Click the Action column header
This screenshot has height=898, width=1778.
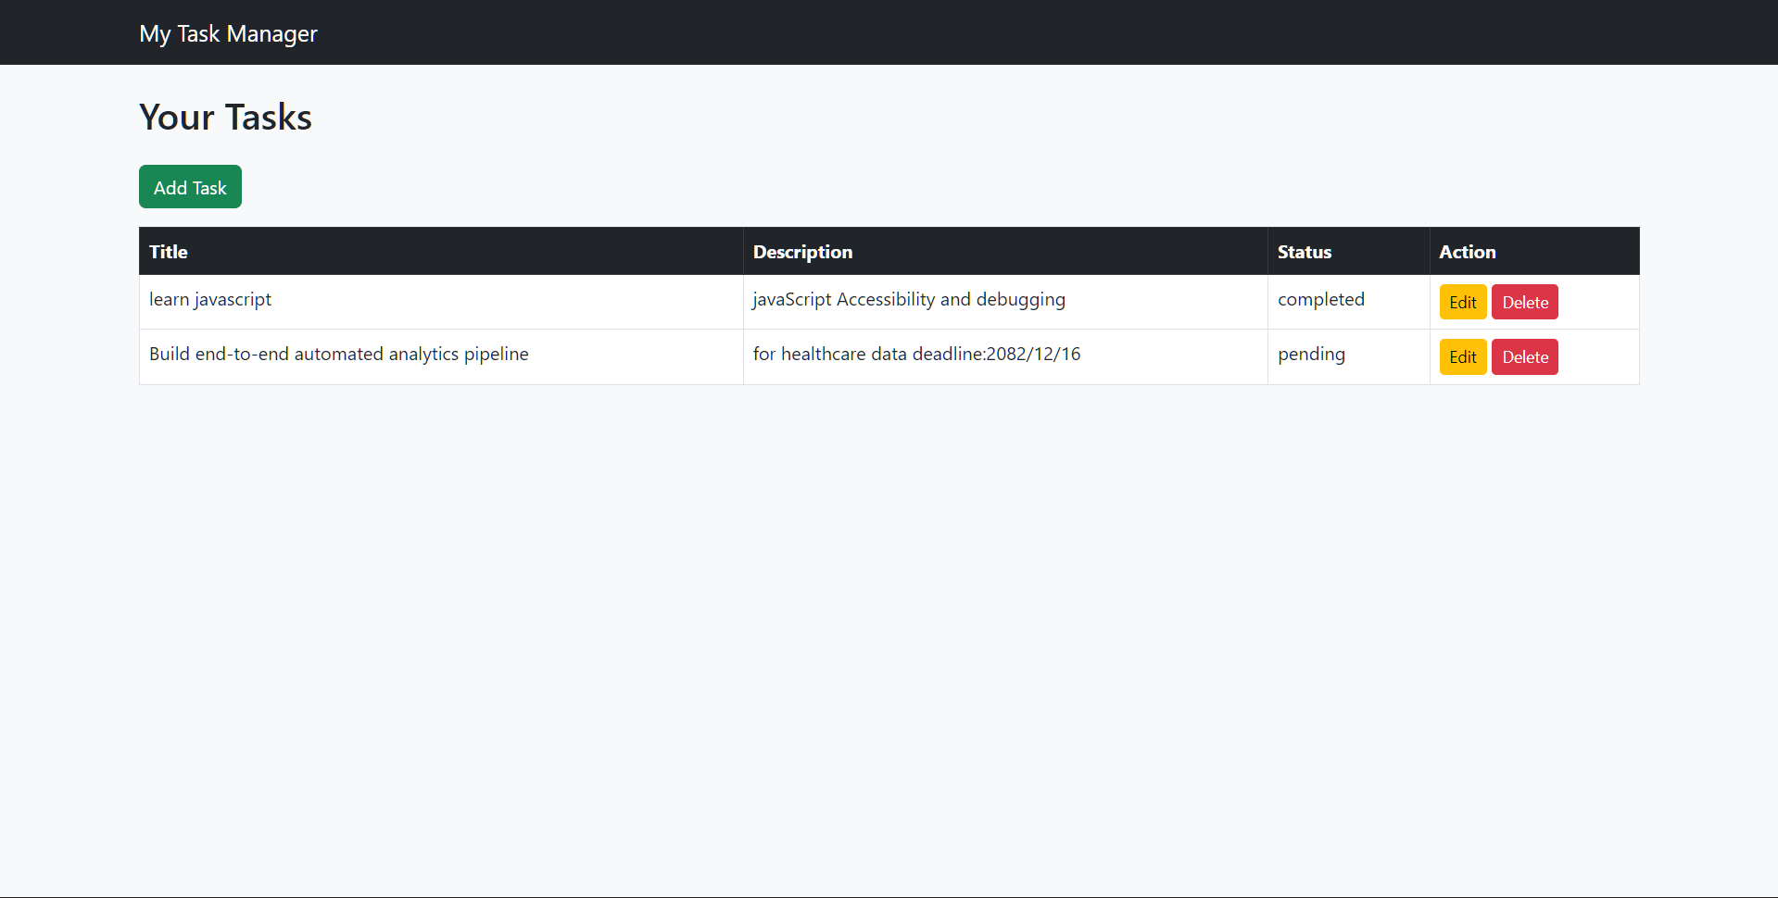click(1467, 252)
